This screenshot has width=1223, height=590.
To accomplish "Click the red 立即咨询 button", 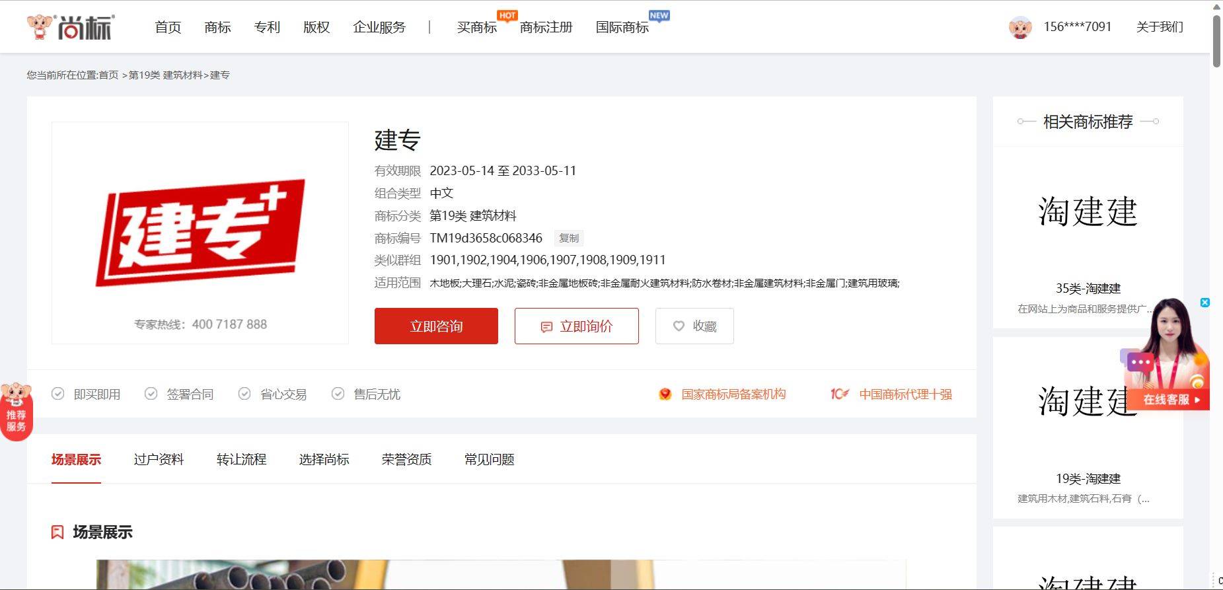I will coord(436,326).
